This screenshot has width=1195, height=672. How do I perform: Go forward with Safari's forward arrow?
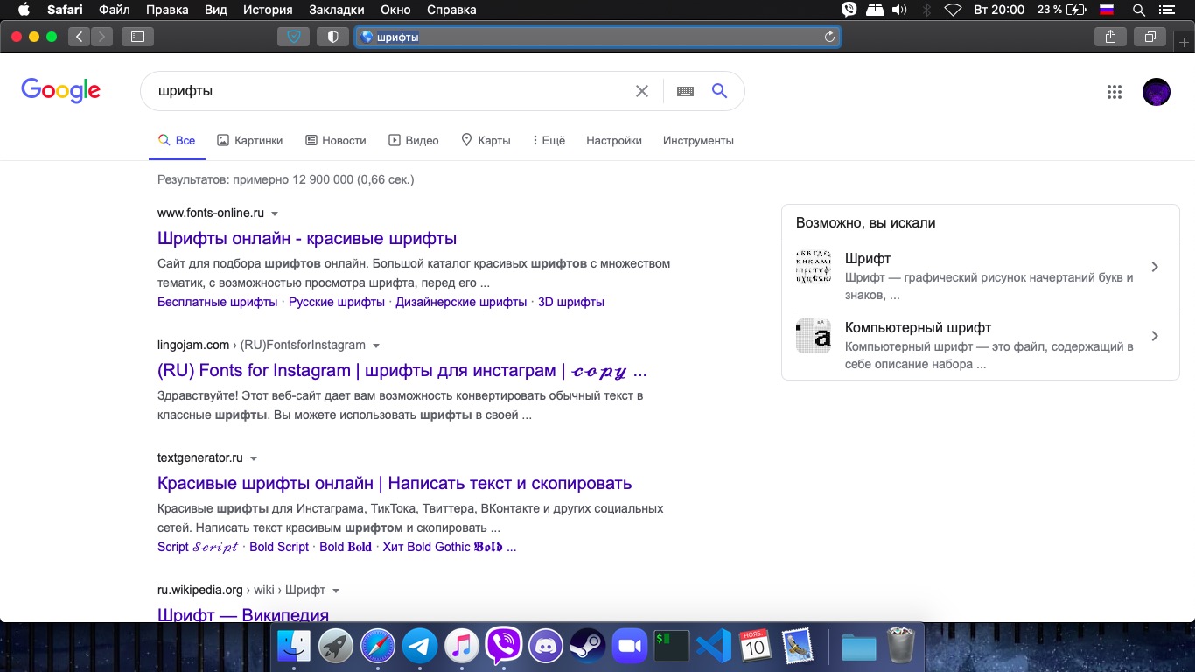coord(102,37)
